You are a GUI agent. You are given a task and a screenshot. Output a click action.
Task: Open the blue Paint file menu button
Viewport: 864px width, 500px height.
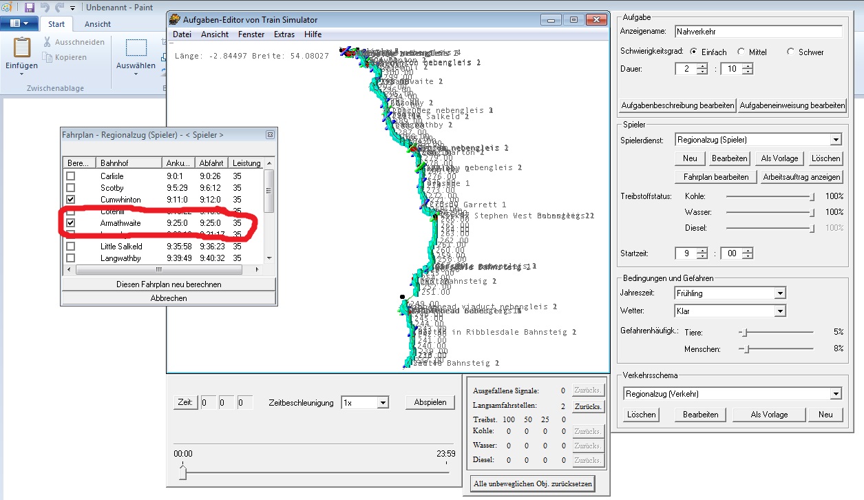point(19,23)
